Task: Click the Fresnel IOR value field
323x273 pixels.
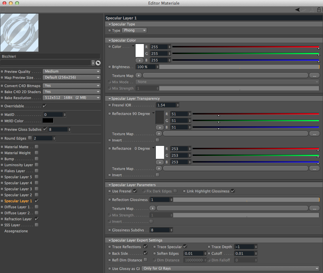Action: 166,105
